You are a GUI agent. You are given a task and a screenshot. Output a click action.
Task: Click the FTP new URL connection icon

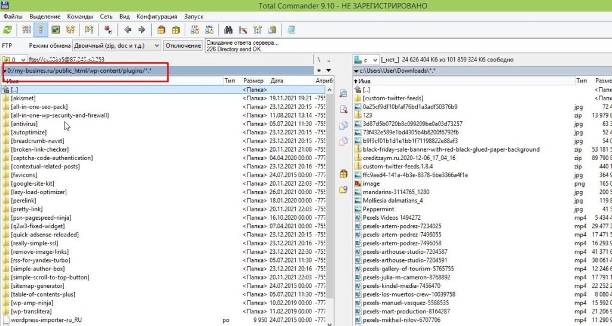coord(210,29)
